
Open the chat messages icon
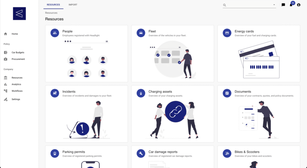pyautogui.click(x=283, y=5)
